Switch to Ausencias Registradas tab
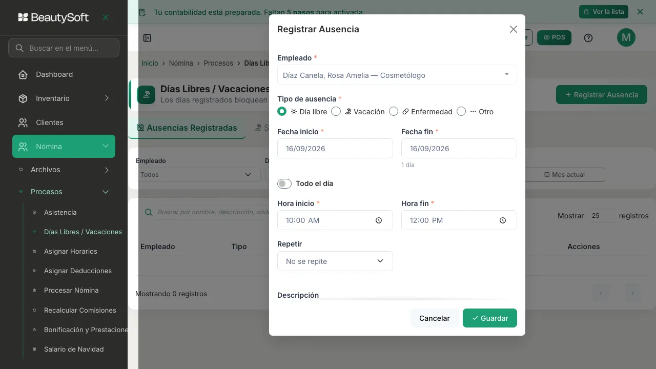This screenshot has height=369, width=656. (187, 128)
